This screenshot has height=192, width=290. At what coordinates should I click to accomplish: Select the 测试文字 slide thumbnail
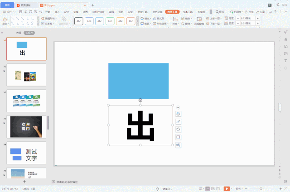click(x=26, y=153)
